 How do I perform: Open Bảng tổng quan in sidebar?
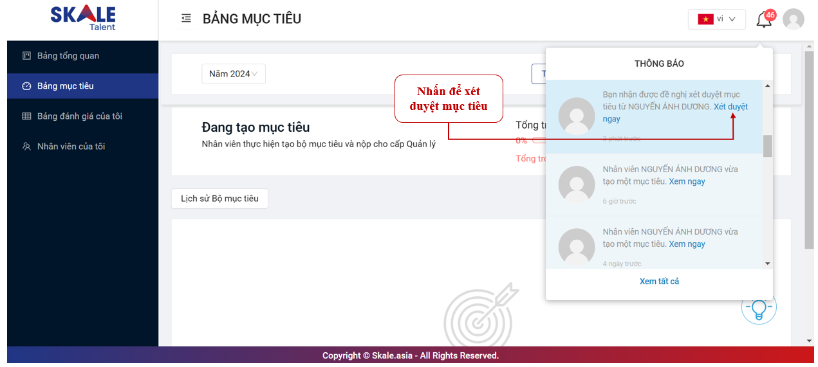coord(68,56)
